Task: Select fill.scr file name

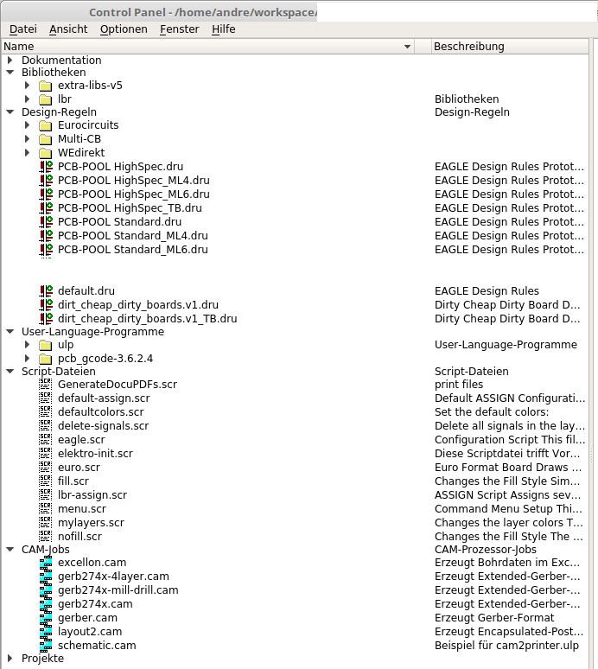Action: pos(73,481)
